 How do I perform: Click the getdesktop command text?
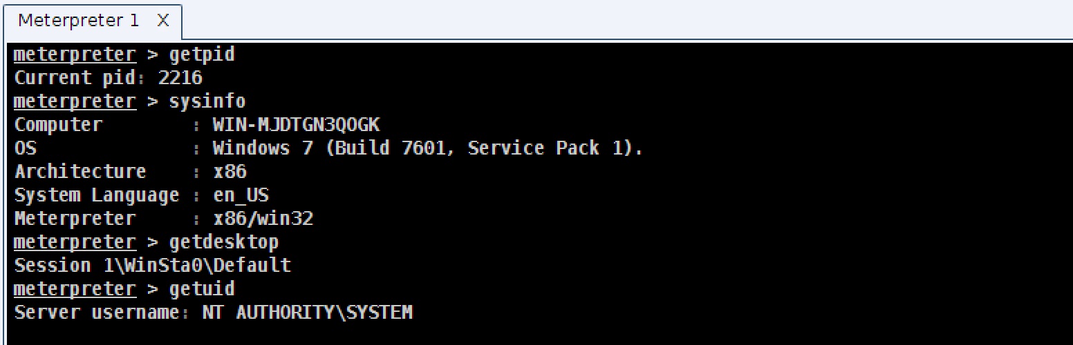(x=223, y=242)
